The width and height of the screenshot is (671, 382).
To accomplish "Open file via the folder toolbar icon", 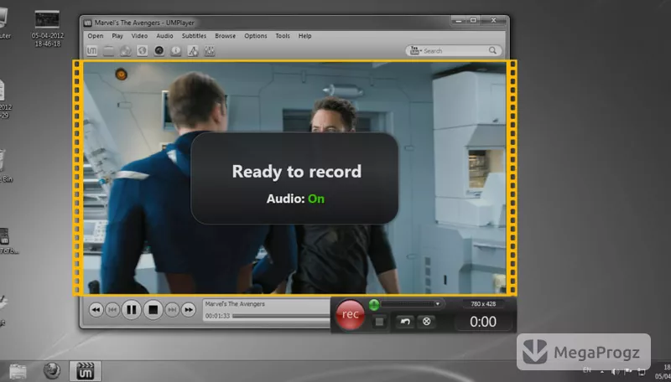I will click(109, 51).
